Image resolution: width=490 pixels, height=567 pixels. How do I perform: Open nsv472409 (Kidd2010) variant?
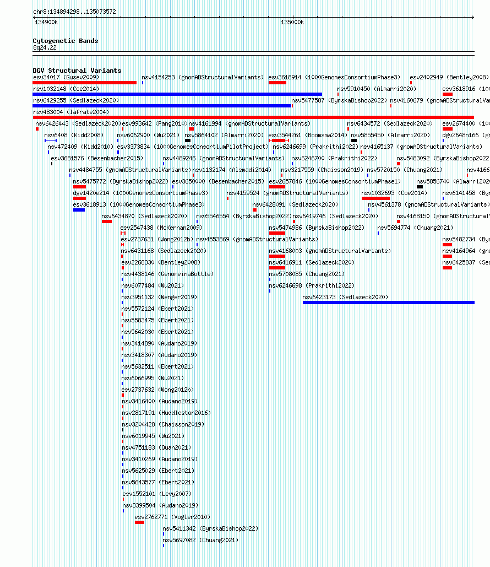(80, 147)
